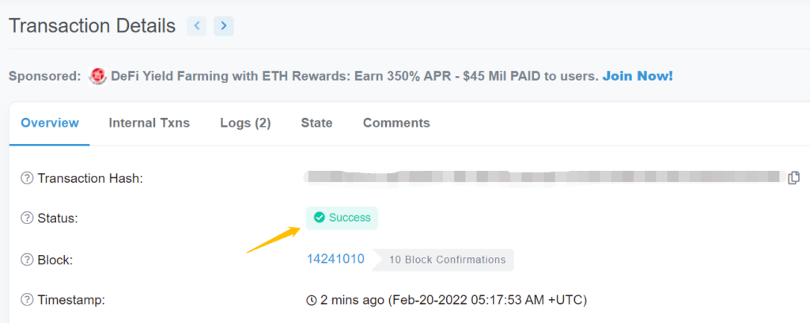Follow the Join Now! sponsored link

(x=638, y=77)
